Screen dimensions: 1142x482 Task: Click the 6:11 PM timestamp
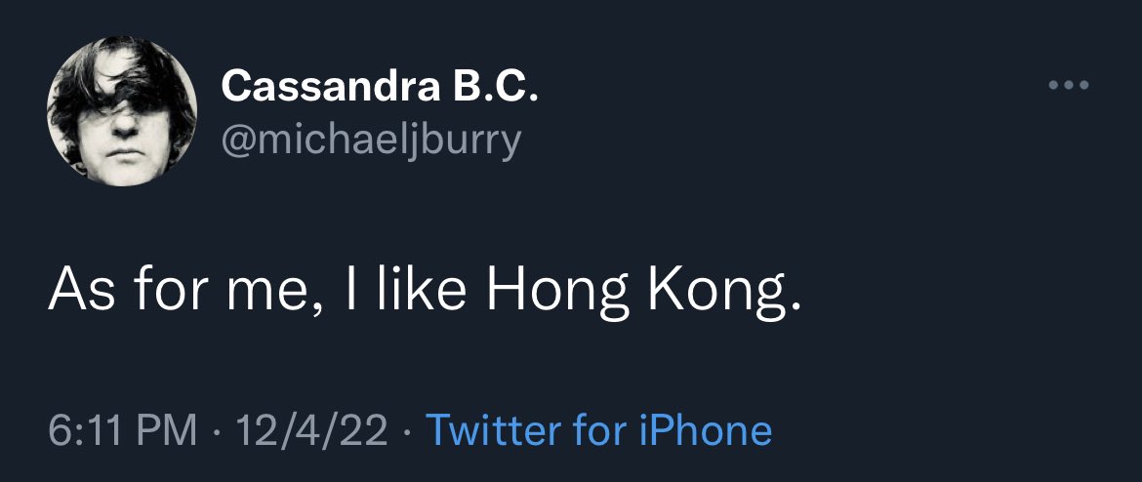122,429
